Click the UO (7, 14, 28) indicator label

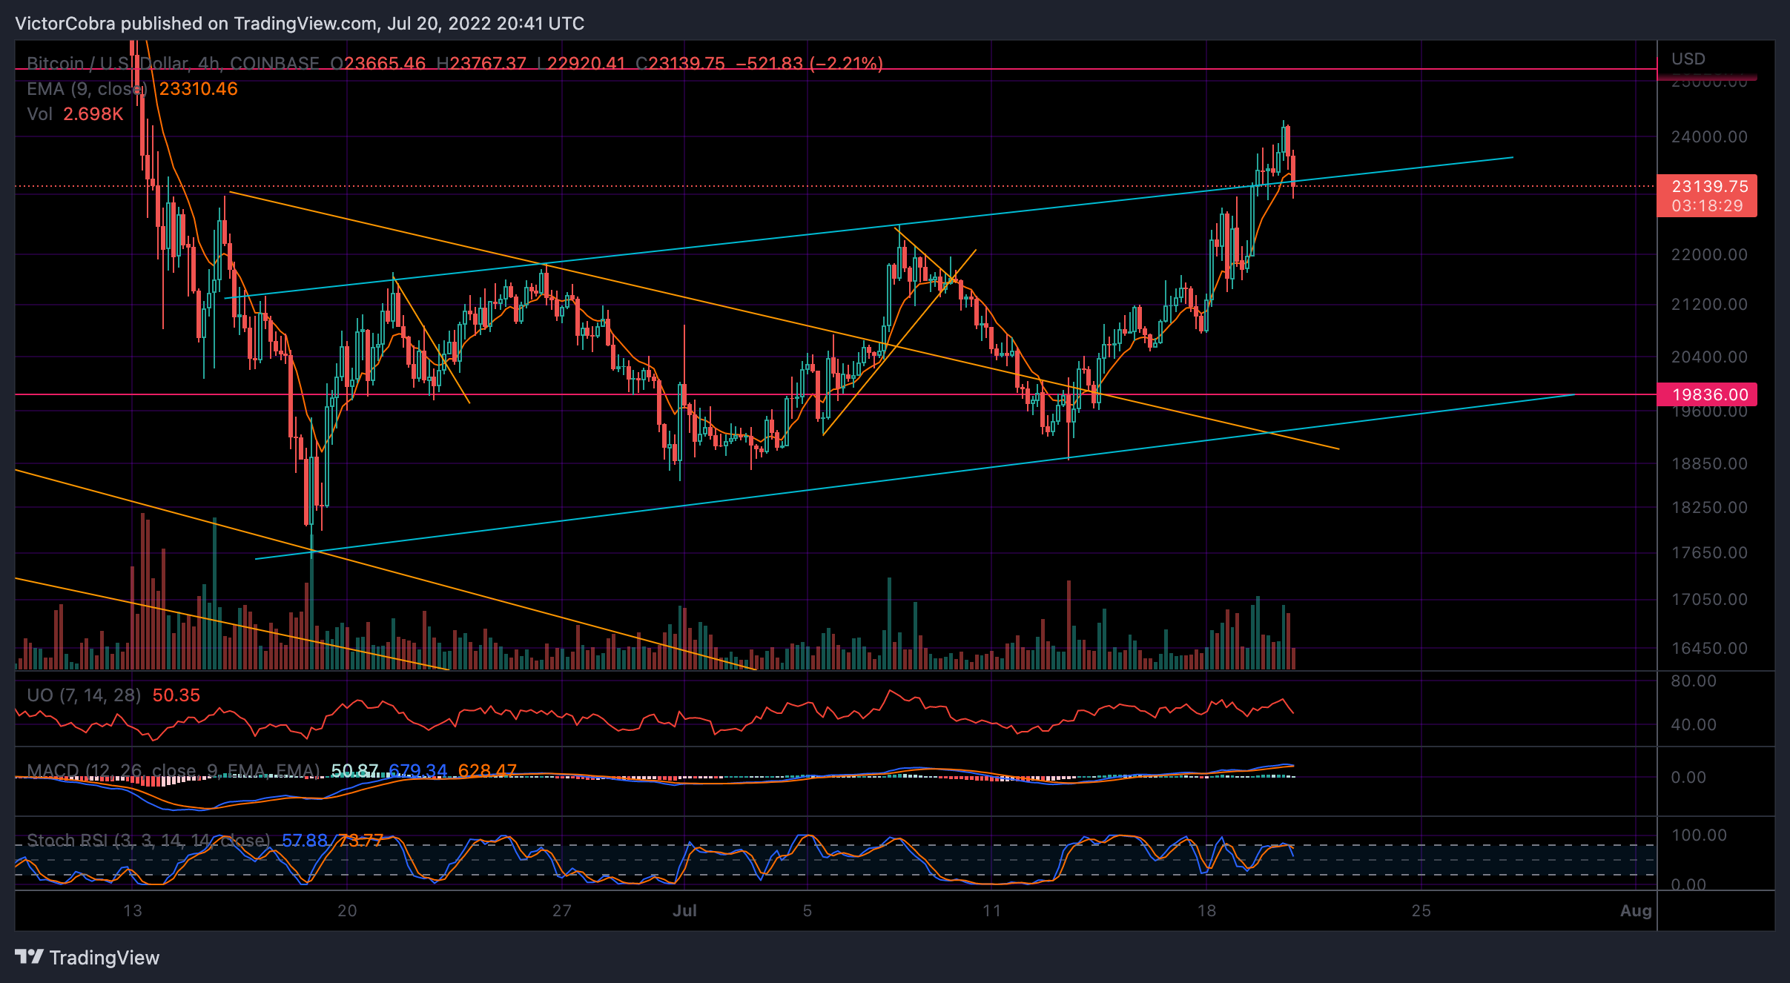tap(83, 695)
